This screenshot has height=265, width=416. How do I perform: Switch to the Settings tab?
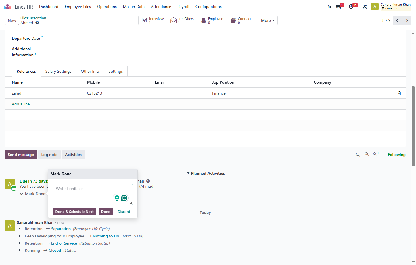tap(116, 71)
